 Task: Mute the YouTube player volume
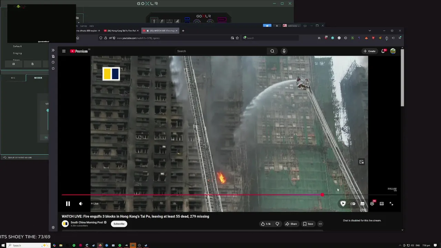(81, 204)
